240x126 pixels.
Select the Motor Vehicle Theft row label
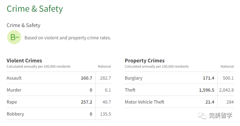click(145, 102)
